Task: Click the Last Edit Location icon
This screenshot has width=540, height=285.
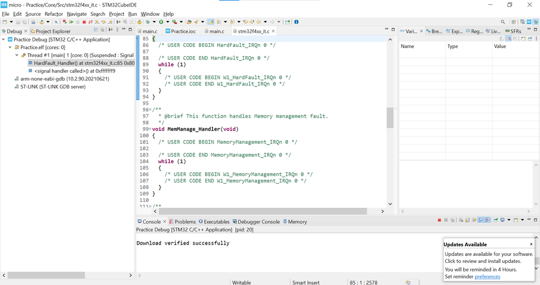Action: coord(246,22)
